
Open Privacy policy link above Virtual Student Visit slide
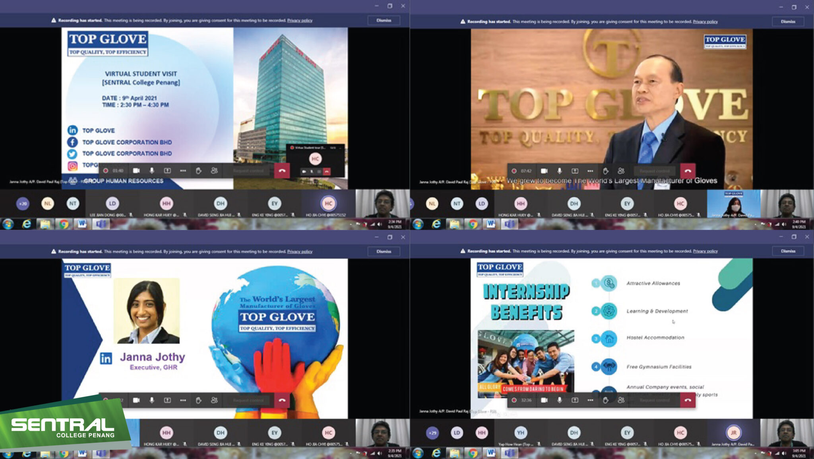[300, 20]
